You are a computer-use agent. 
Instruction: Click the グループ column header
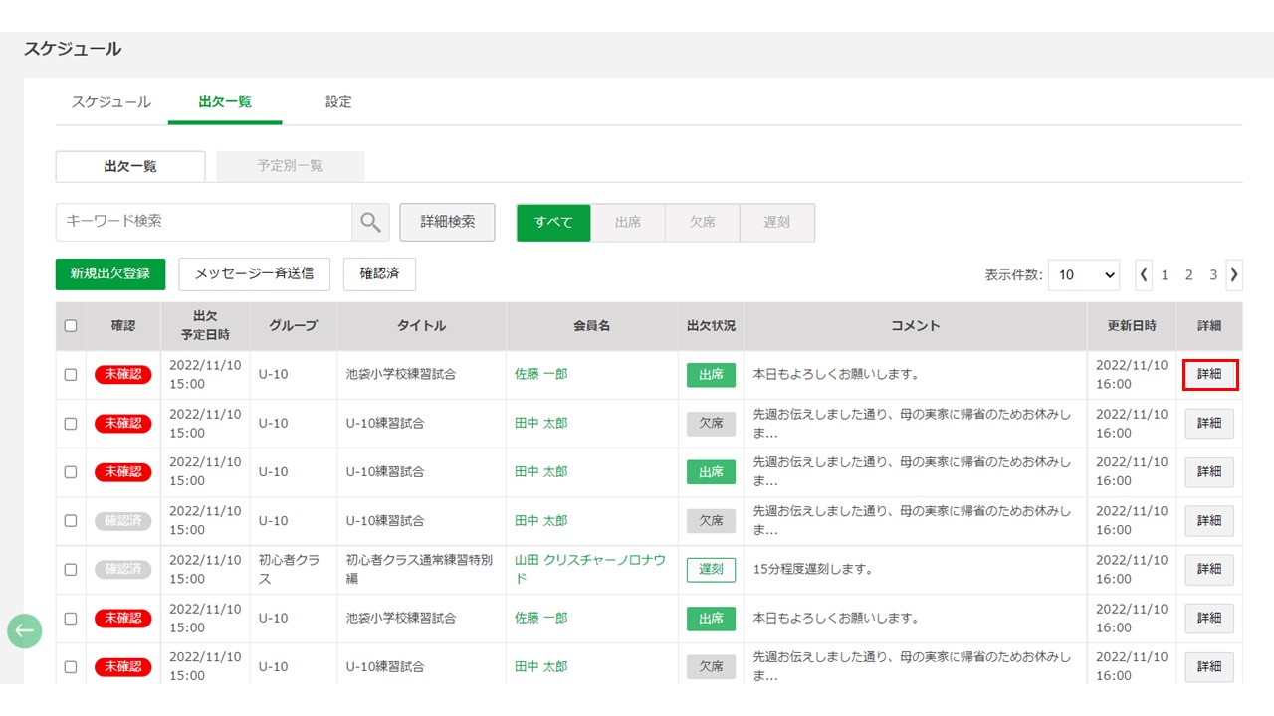pyautogui.click(x=293, y=326)
